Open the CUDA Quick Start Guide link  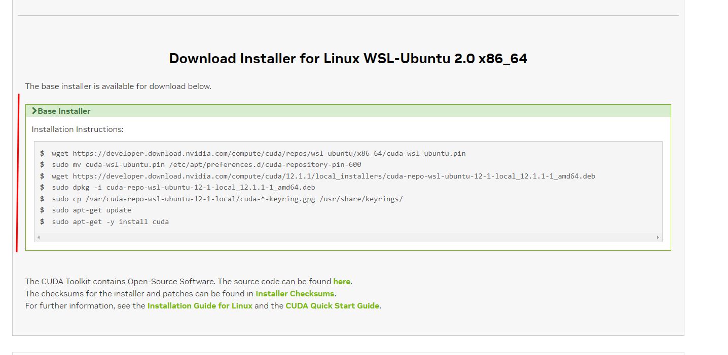[332, 305]
